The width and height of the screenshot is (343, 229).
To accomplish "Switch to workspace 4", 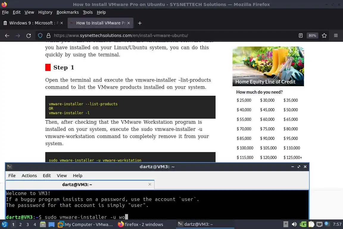I will tap(35, 225).
